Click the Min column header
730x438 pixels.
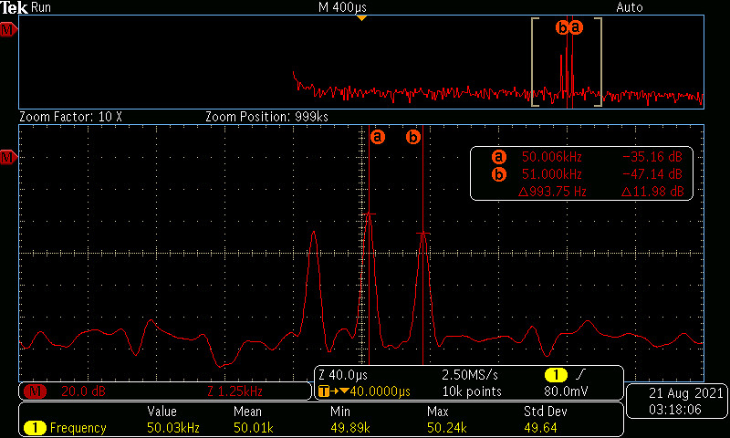[x=340, y=412]
